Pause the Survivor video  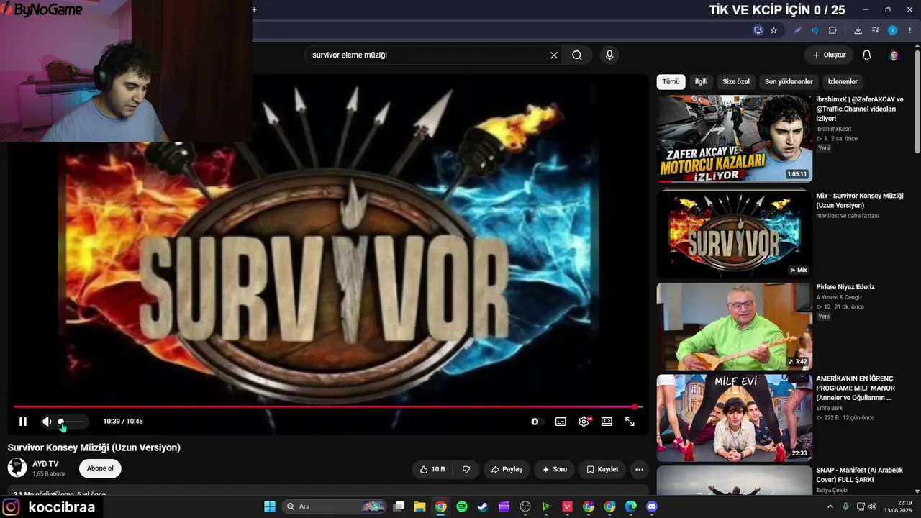click(23, 422)
